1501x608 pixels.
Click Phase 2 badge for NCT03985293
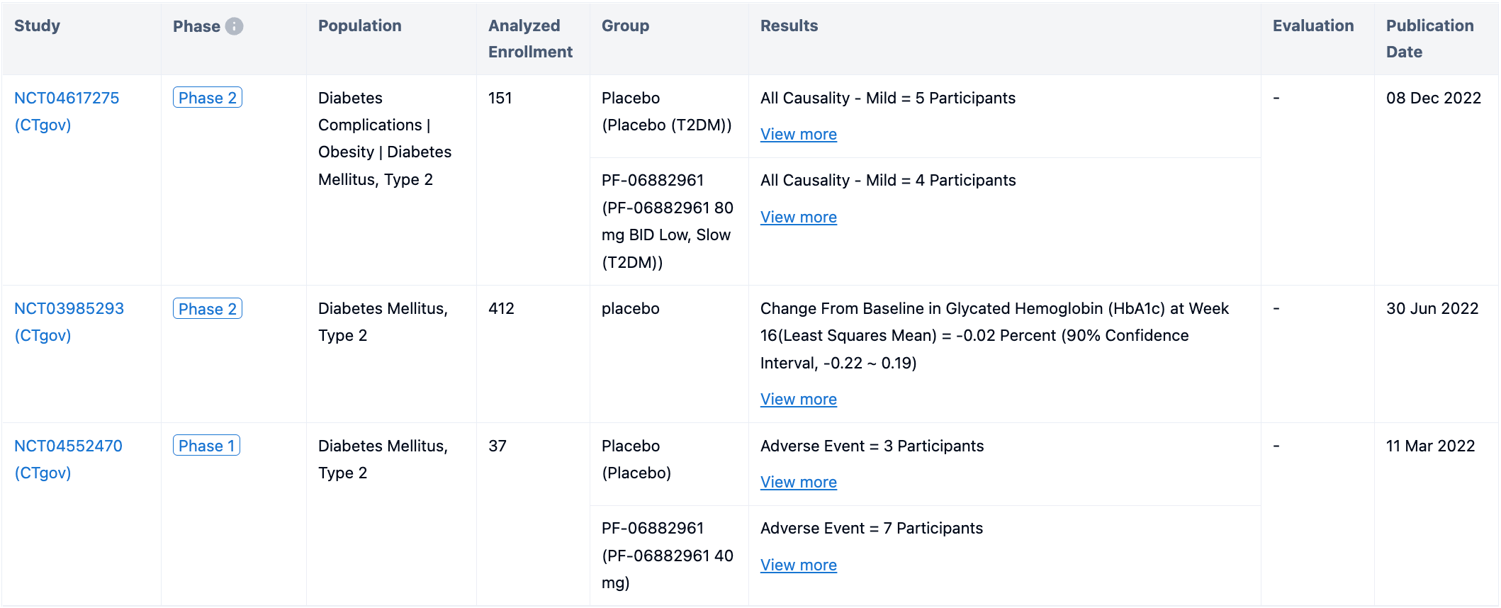click(x=207, y=309)
